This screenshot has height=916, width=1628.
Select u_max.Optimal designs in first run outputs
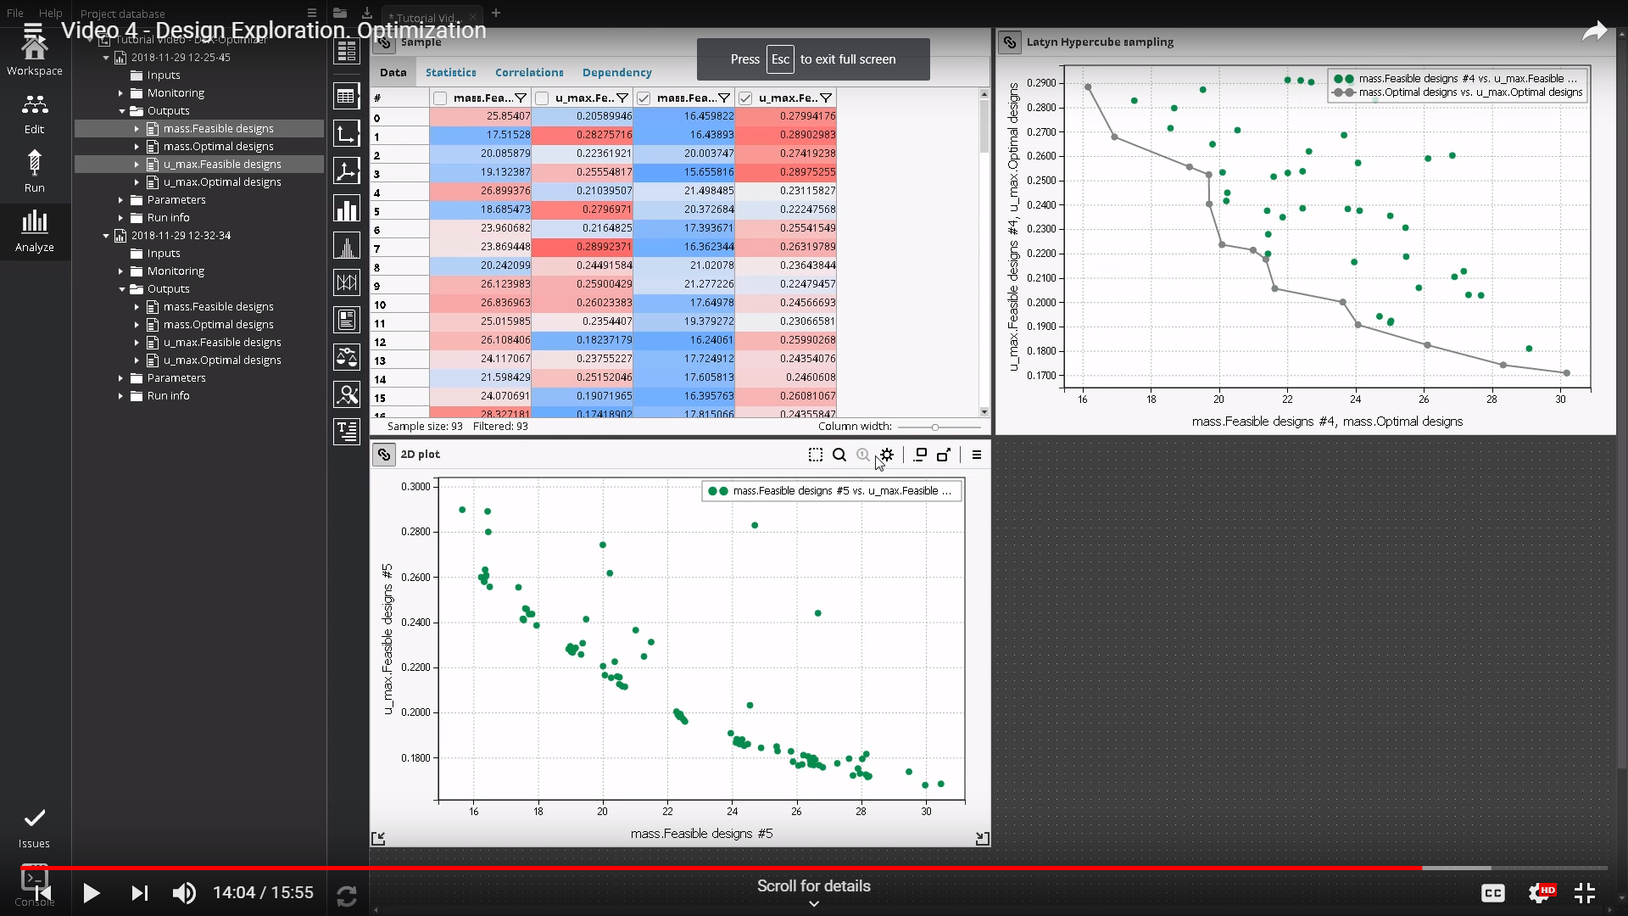click(222, 182)
